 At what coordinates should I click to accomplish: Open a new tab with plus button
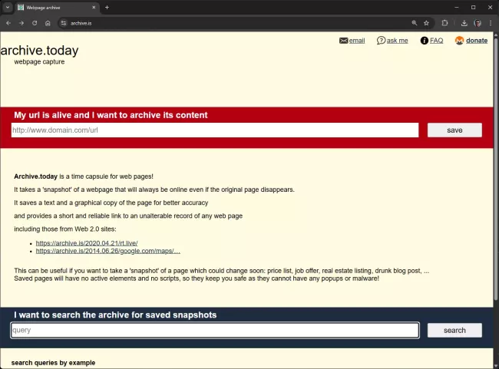click(107, 7)
